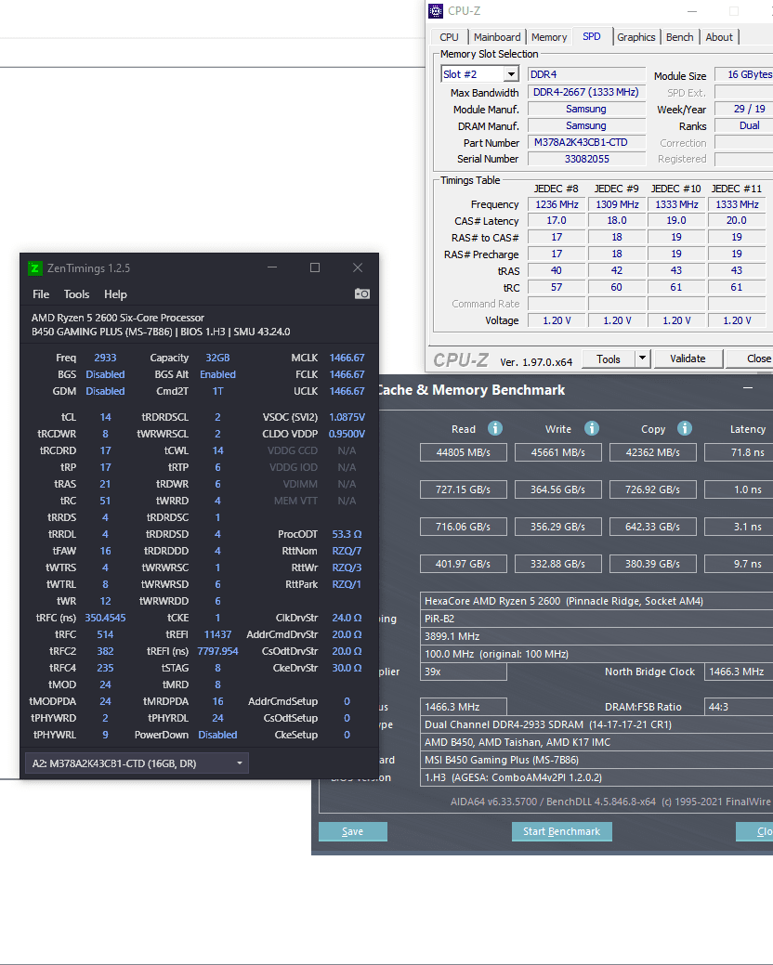
Task: Open the A2 module selector in ZenTimings
Action: pos(137,763)
